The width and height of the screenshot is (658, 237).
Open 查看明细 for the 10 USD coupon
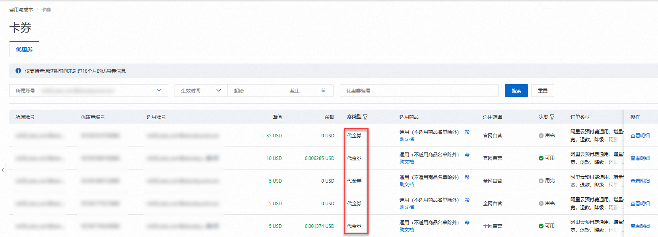[640, 158]
